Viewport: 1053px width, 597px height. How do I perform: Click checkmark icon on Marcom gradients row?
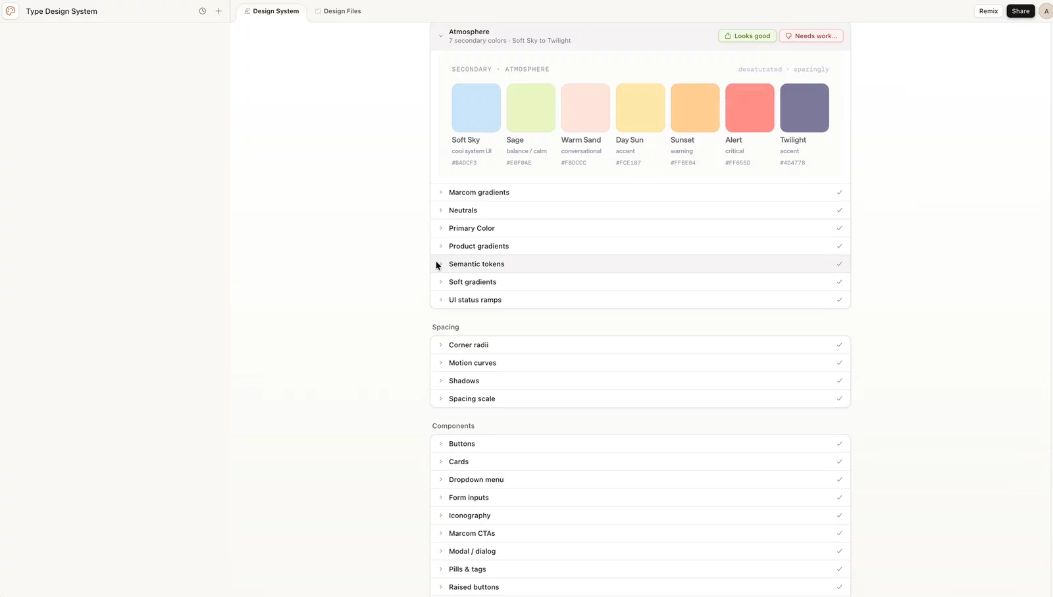pos(839,193)
